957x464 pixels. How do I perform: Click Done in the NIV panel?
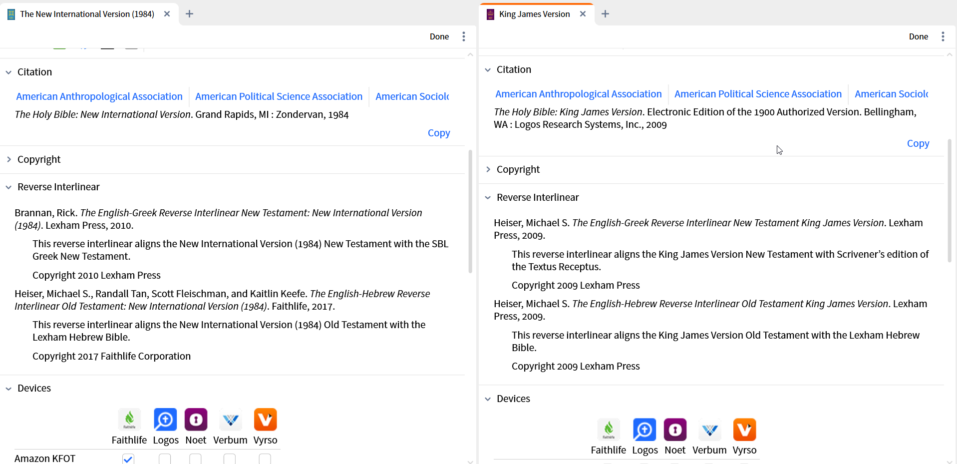pyautogui.click(x=439, y=36)
